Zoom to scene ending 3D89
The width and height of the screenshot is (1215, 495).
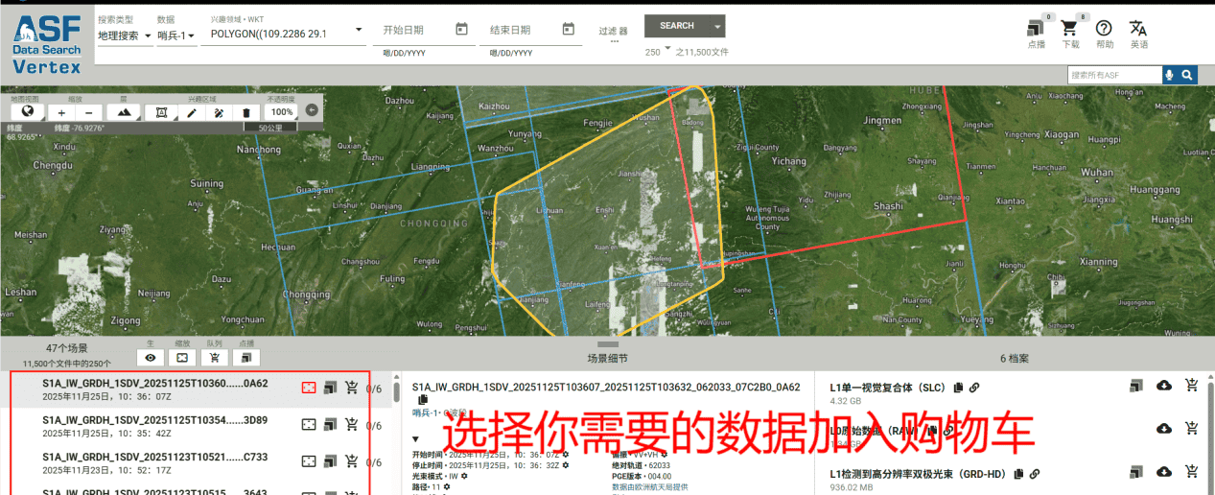309,424
